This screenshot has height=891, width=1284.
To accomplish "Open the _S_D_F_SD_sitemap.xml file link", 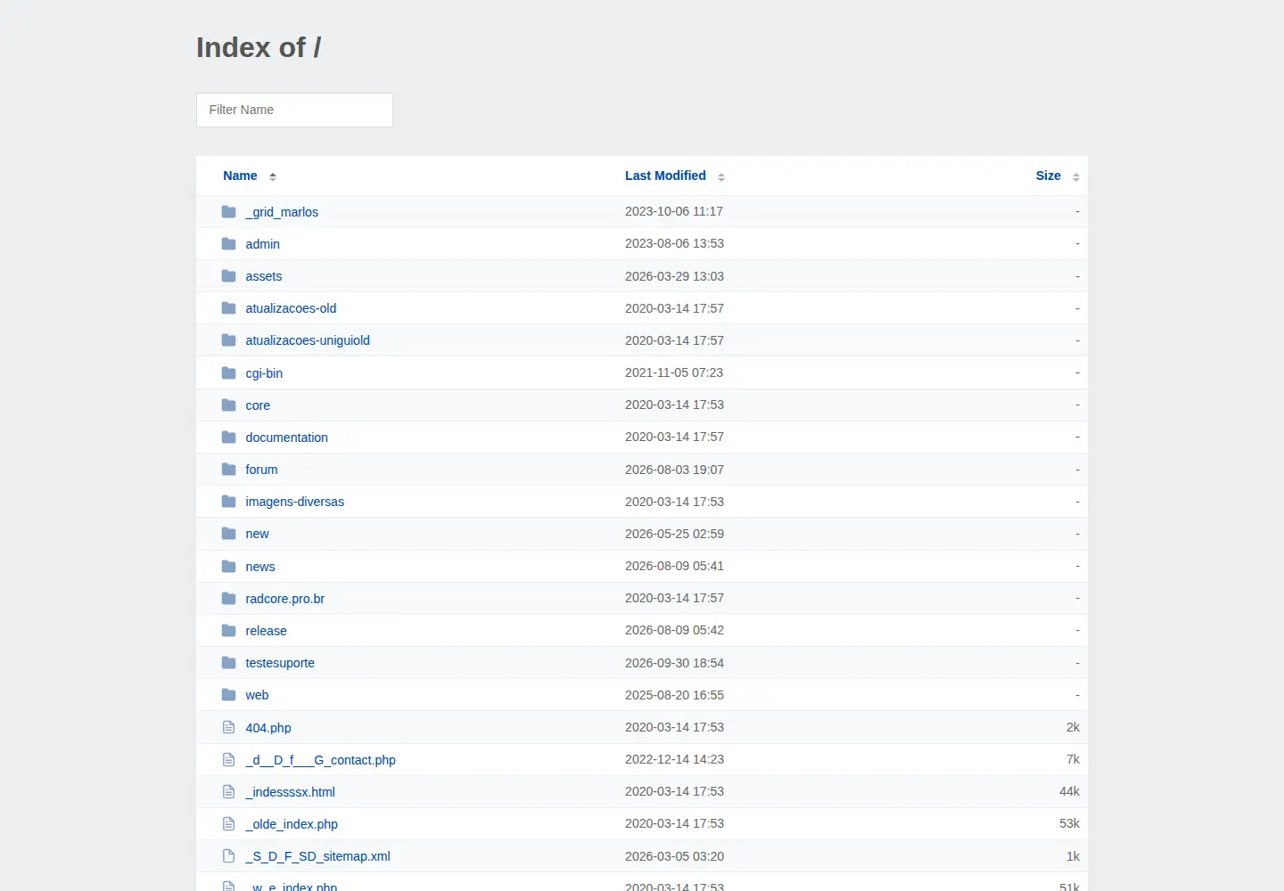I will (x=317, y=856).
